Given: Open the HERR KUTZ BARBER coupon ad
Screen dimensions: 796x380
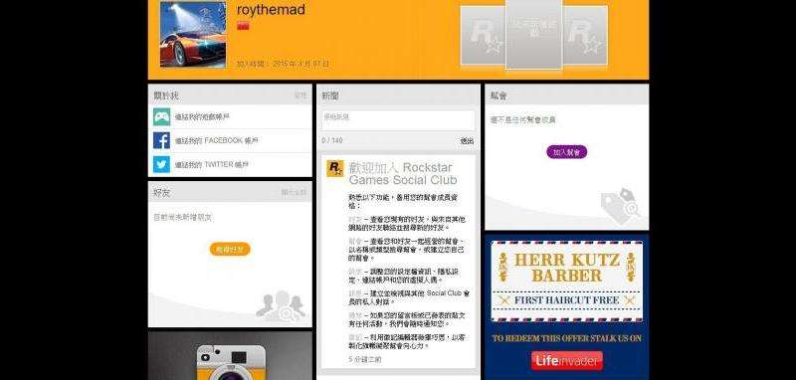Looking at the screenshot, I should (566, 282).
